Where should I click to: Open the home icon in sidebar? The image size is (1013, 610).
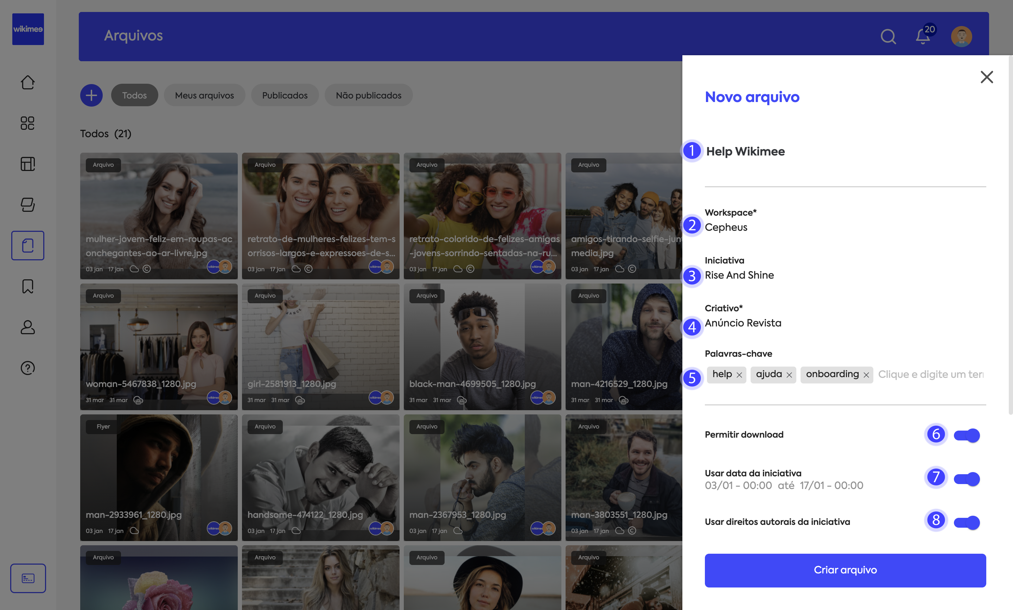[x=27, y=82]
